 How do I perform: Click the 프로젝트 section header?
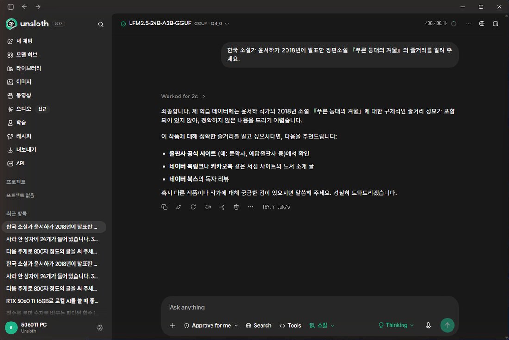[16, 182]
